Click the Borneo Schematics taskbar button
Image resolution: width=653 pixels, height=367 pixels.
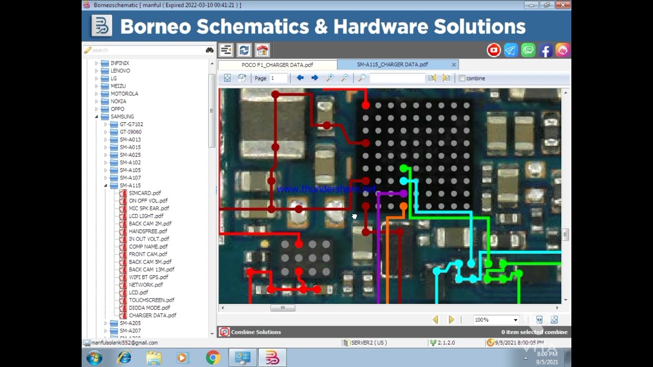pyautogui.click(x=272, y=358)
